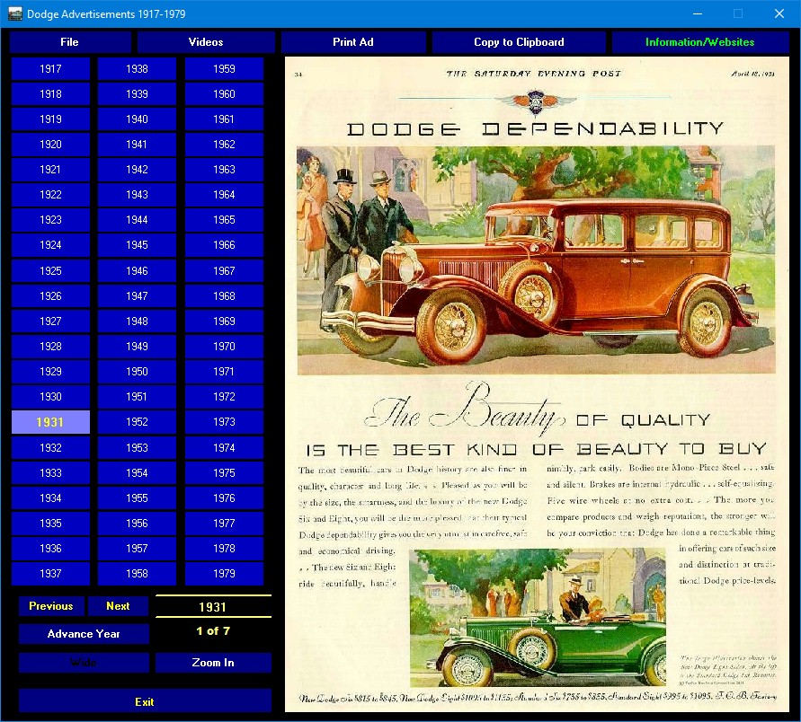Select the year 1950
801x722 pixels.
pos(137,372)
